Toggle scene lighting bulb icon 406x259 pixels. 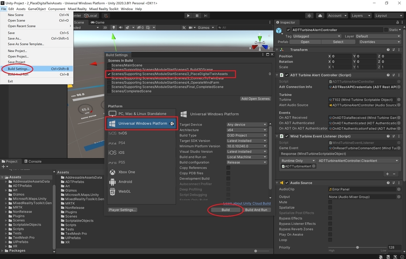[114, 27]
